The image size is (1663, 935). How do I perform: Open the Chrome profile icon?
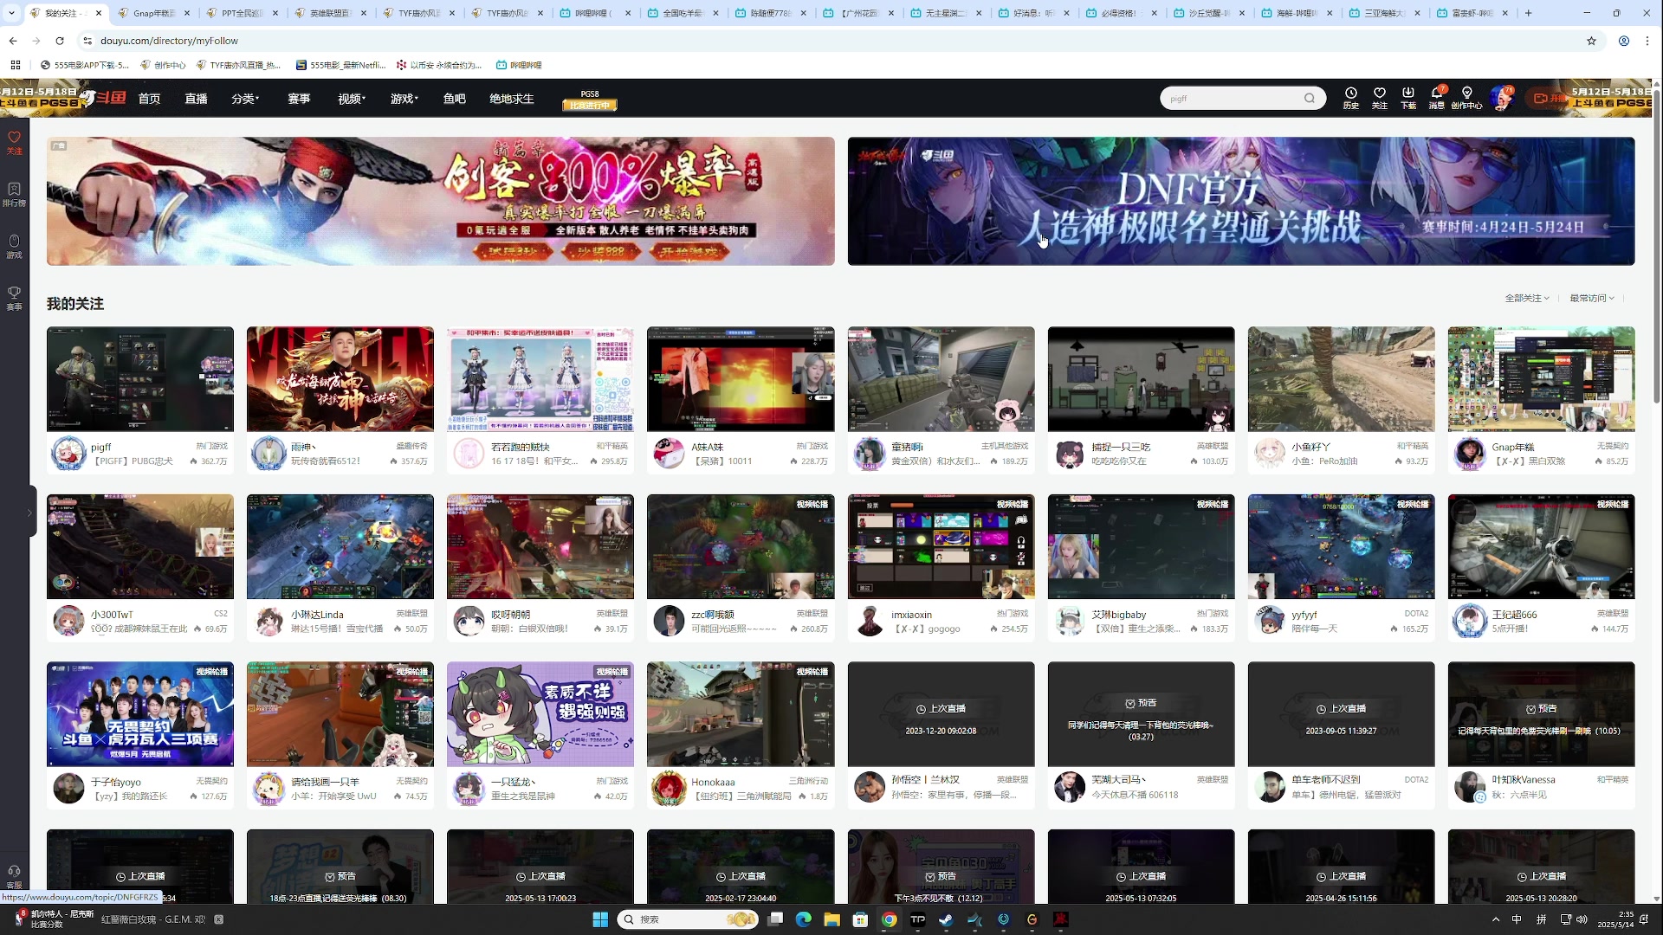click(1624, 41)
